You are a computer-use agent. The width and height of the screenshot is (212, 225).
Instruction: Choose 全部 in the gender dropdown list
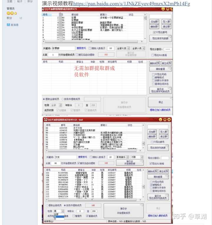(59, 214)
